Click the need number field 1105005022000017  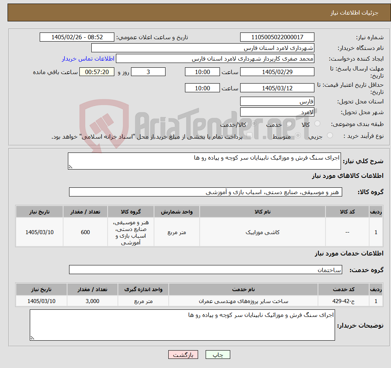click(277, 37)
